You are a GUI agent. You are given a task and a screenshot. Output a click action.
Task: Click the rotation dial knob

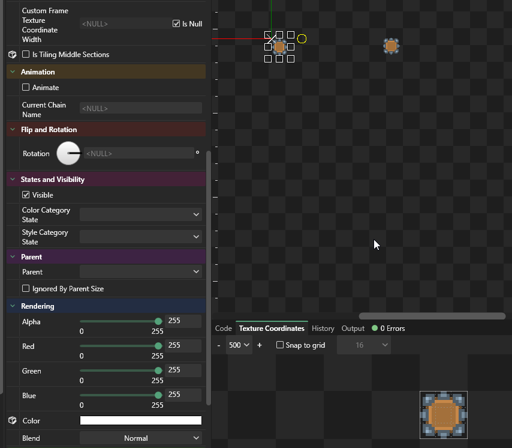(x=68, y=153)
